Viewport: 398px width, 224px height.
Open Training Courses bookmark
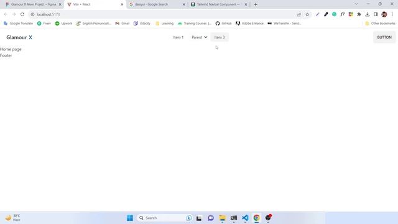coord(195,24)
